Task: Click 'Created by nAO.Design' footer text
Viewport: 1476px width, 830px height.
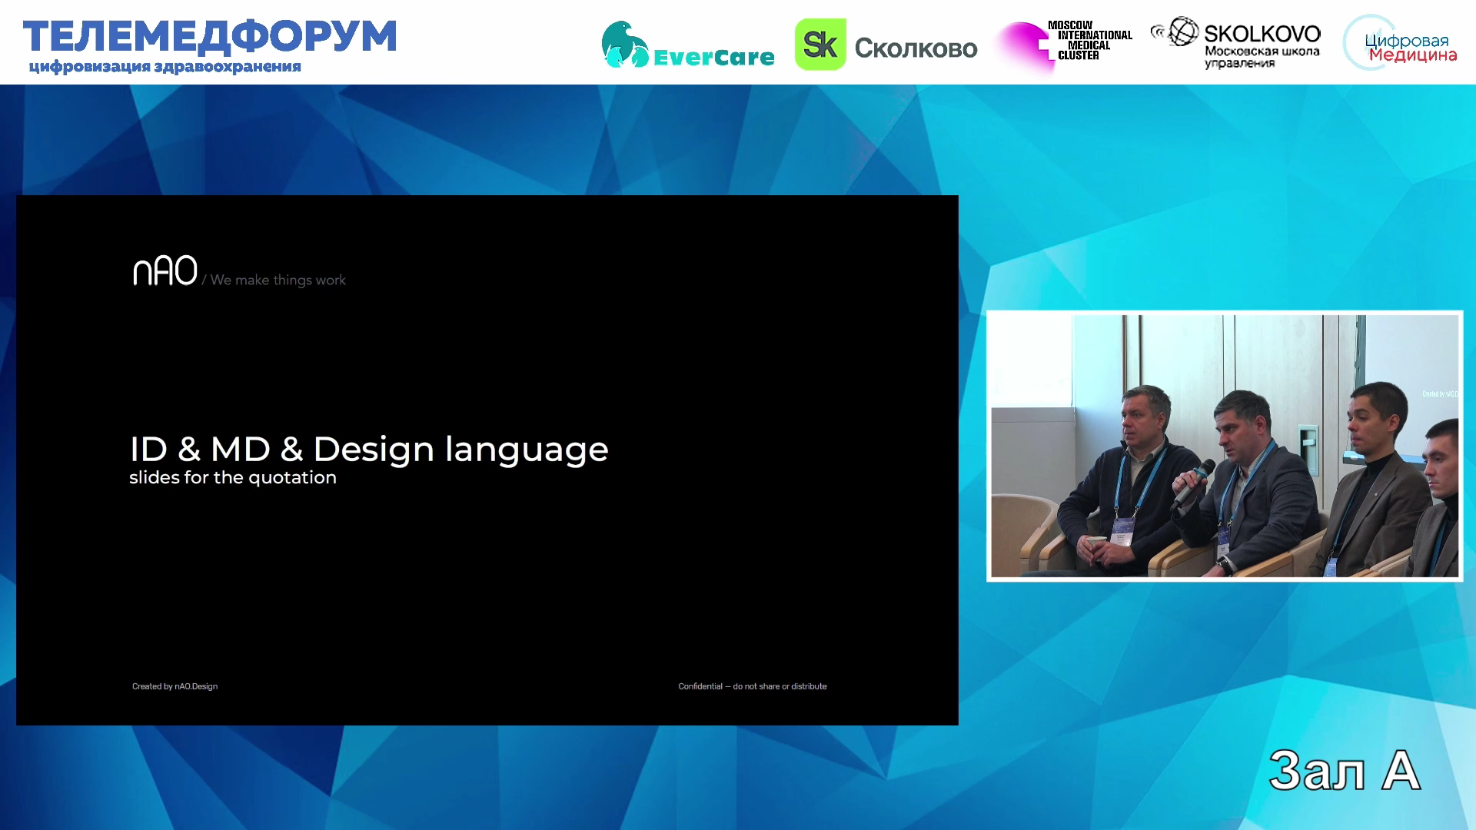Action: [x=175, y=686]
